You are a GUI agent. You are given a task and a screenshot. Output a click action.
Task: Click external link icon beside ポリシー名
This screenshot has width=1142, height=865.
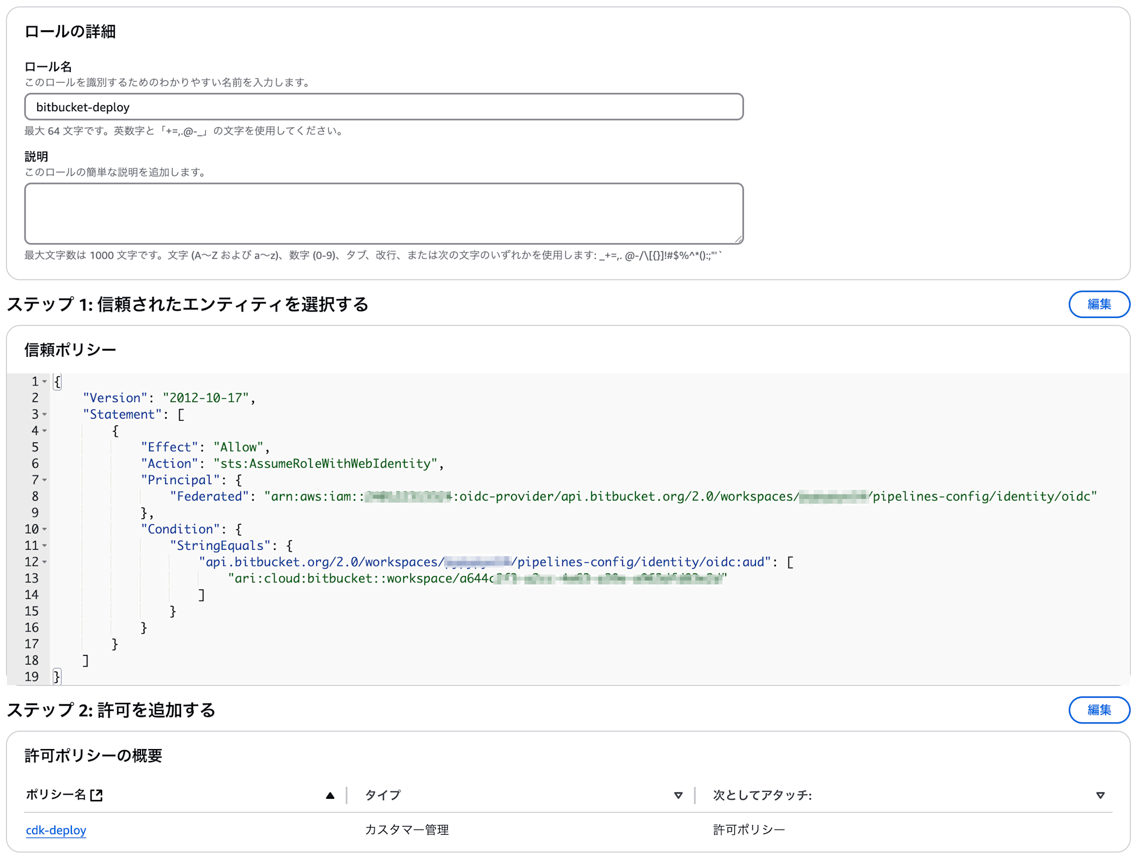(96, 795)
